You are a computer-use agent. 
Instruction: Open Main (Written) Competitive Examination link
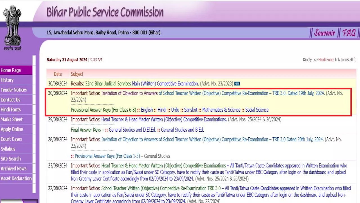(x=165, y=84)
